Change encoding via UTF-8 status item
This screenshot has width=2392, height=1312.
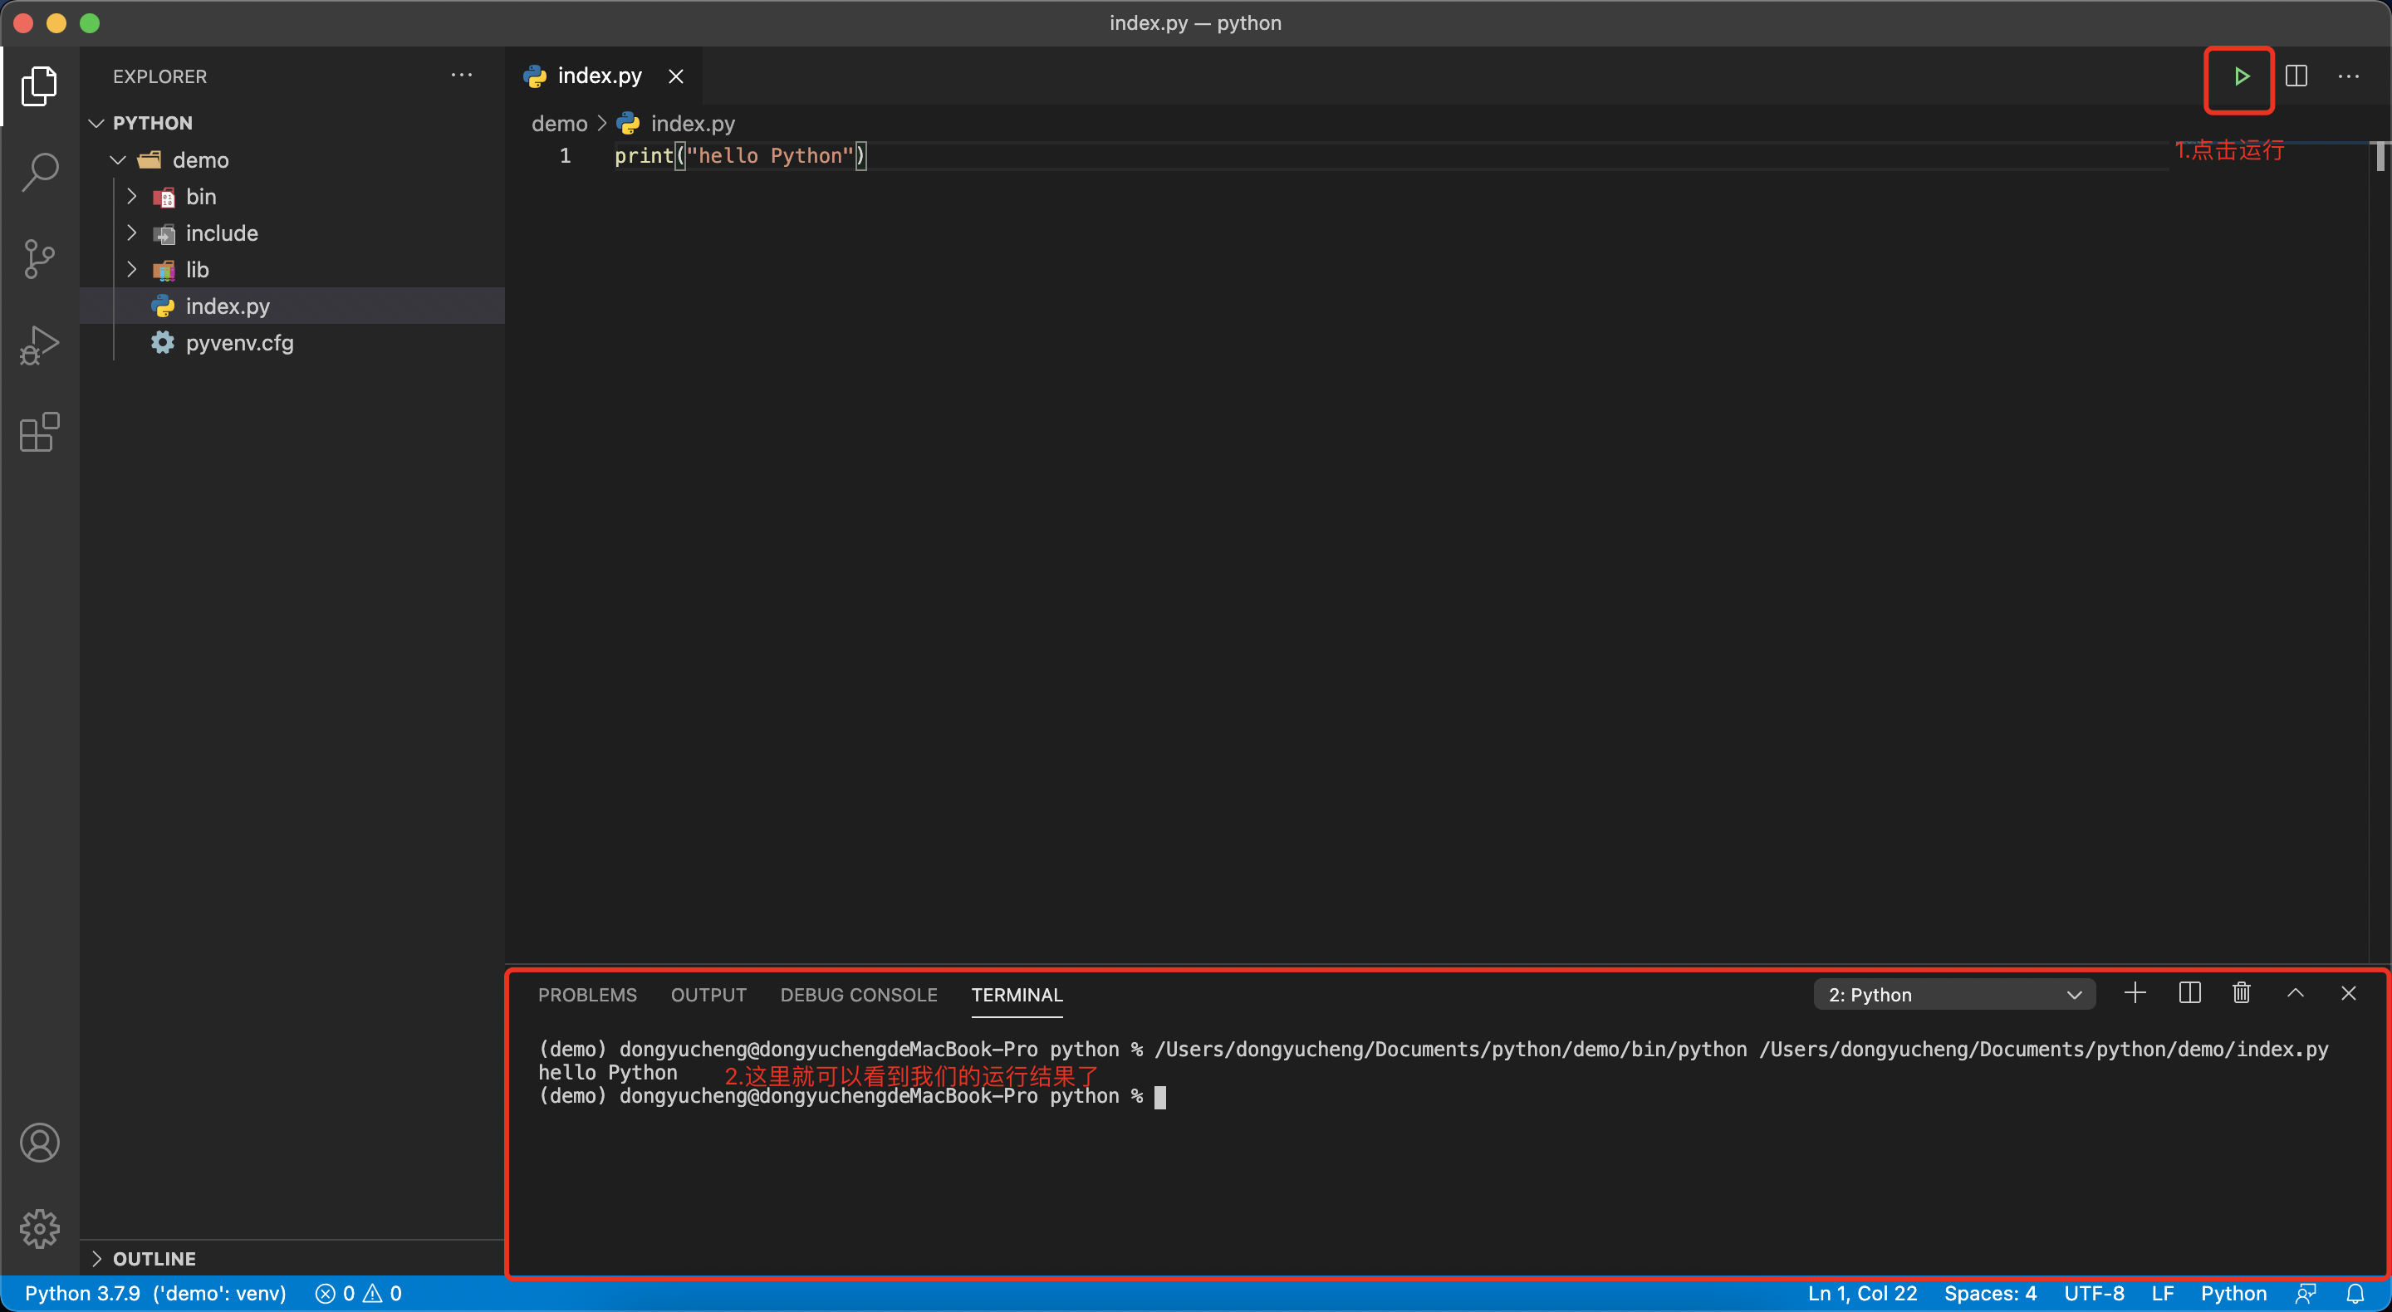2094,1294
